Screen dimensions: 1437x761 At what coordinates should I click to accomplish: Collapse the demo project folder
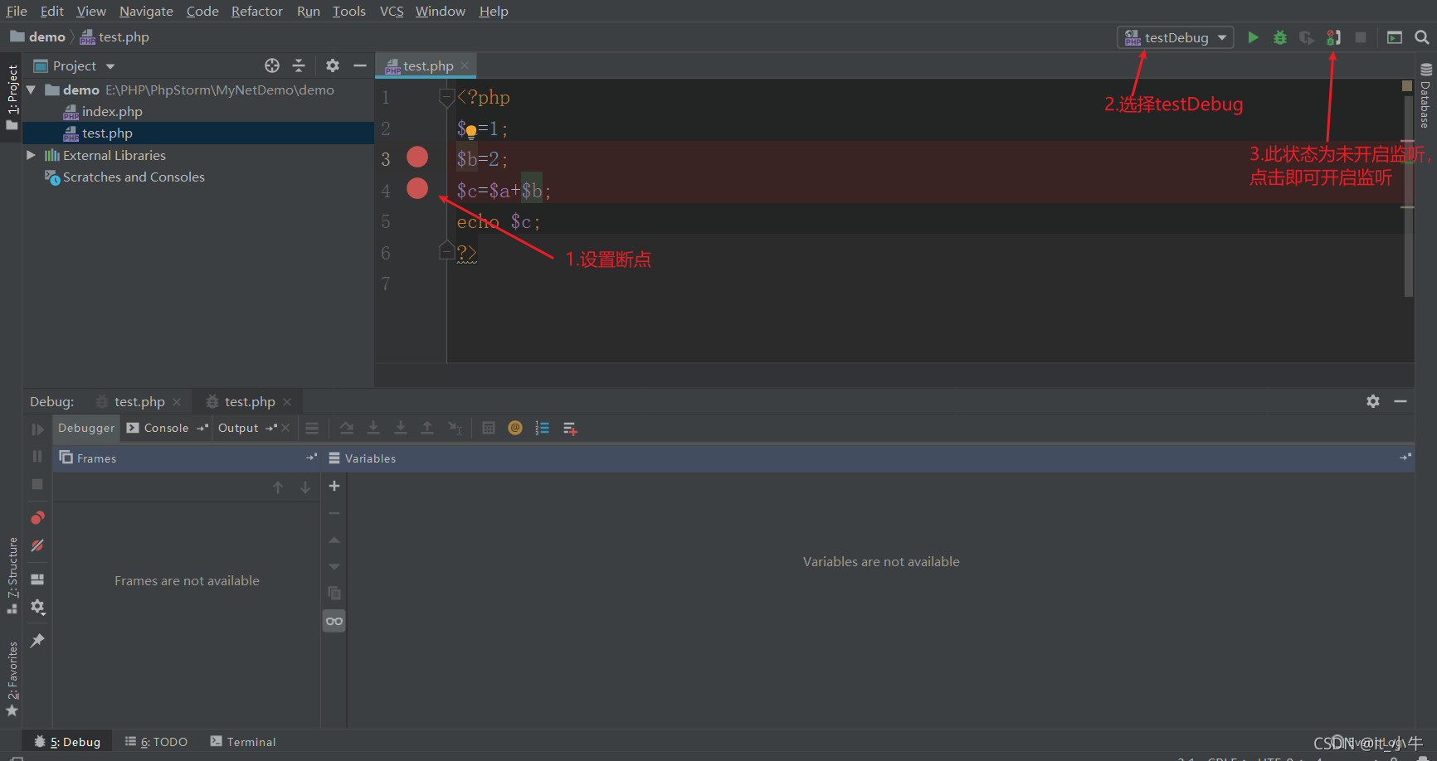click(31, 90)
